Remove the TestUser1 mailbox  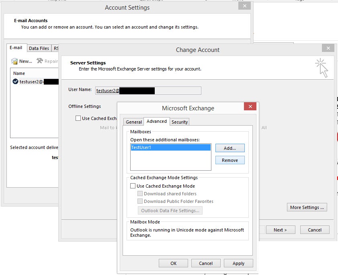point(229,160)
